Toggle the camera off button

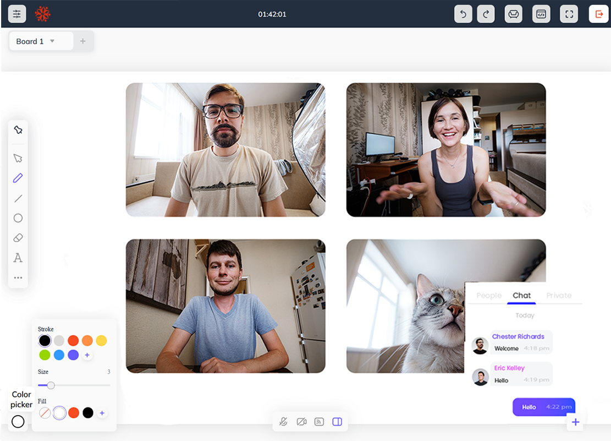301,422
